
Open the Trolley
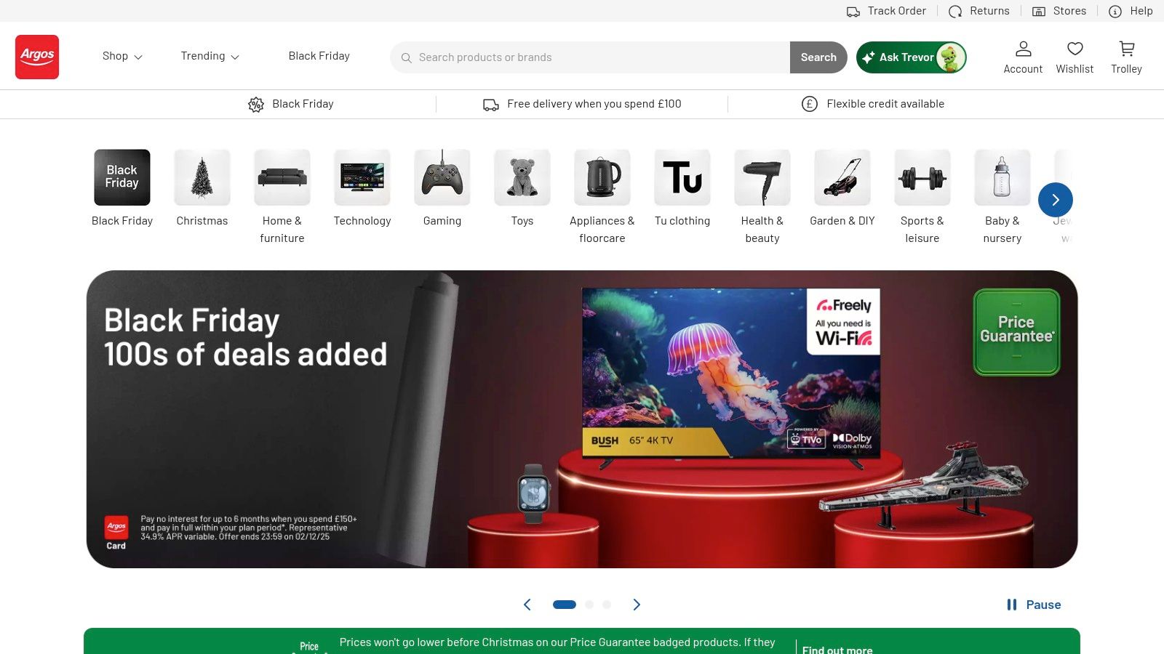point(1126,57)
